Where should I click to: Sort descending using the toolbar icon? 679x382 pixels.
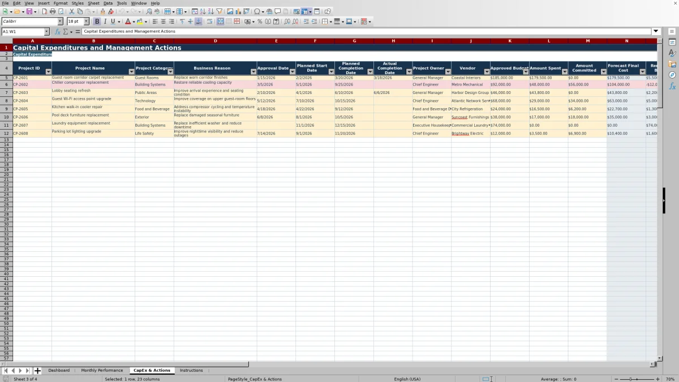point(210,11)
